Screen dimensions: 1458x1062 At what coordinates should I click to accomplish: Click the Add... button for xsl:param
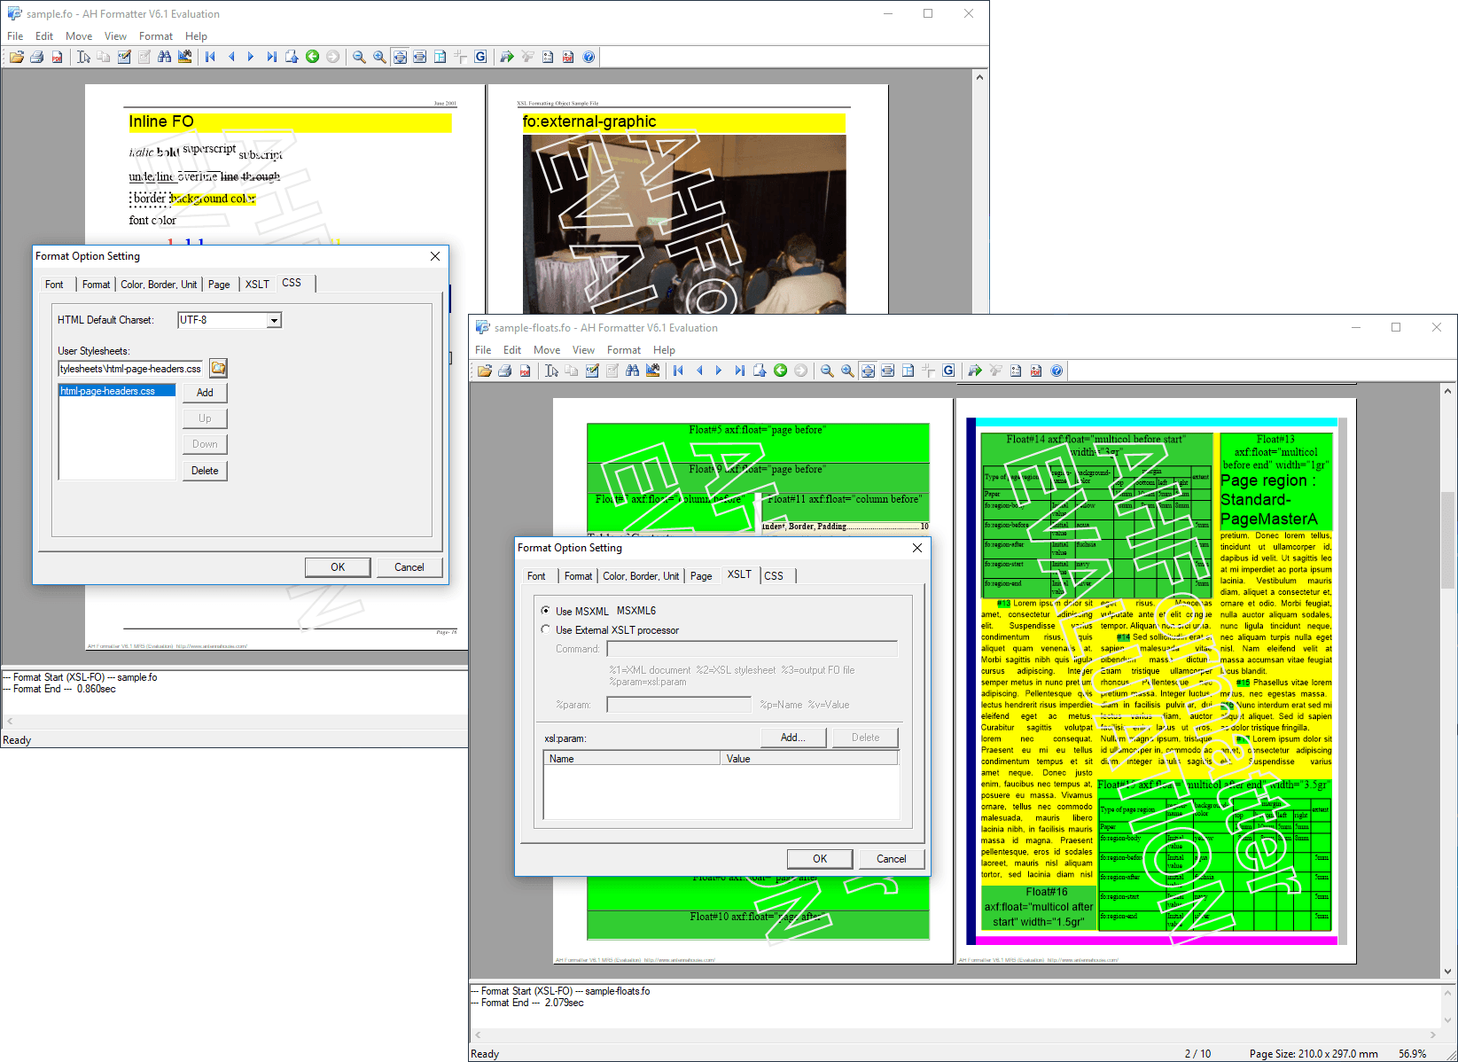click(793, 738)
